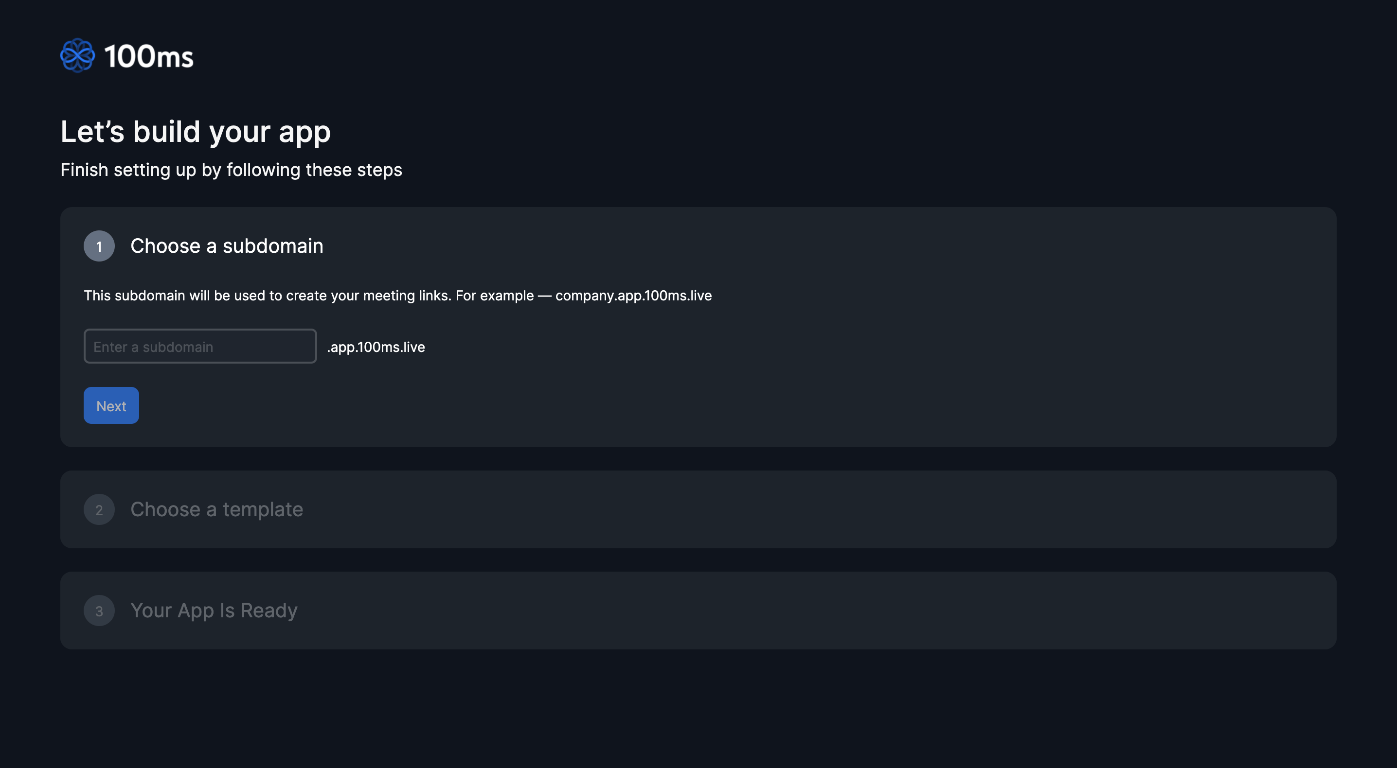Click the circle beside Choose a subdomain

tap(99, 246)
